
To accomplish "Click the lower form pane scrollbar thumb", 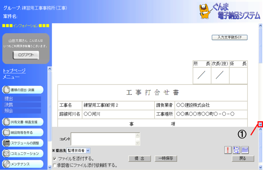I will pyautogui.click(x=260, y=147).
